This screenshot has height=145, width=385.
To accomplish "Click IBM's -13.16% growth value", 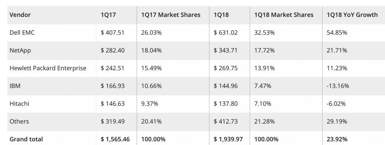I will pos(338,86).
